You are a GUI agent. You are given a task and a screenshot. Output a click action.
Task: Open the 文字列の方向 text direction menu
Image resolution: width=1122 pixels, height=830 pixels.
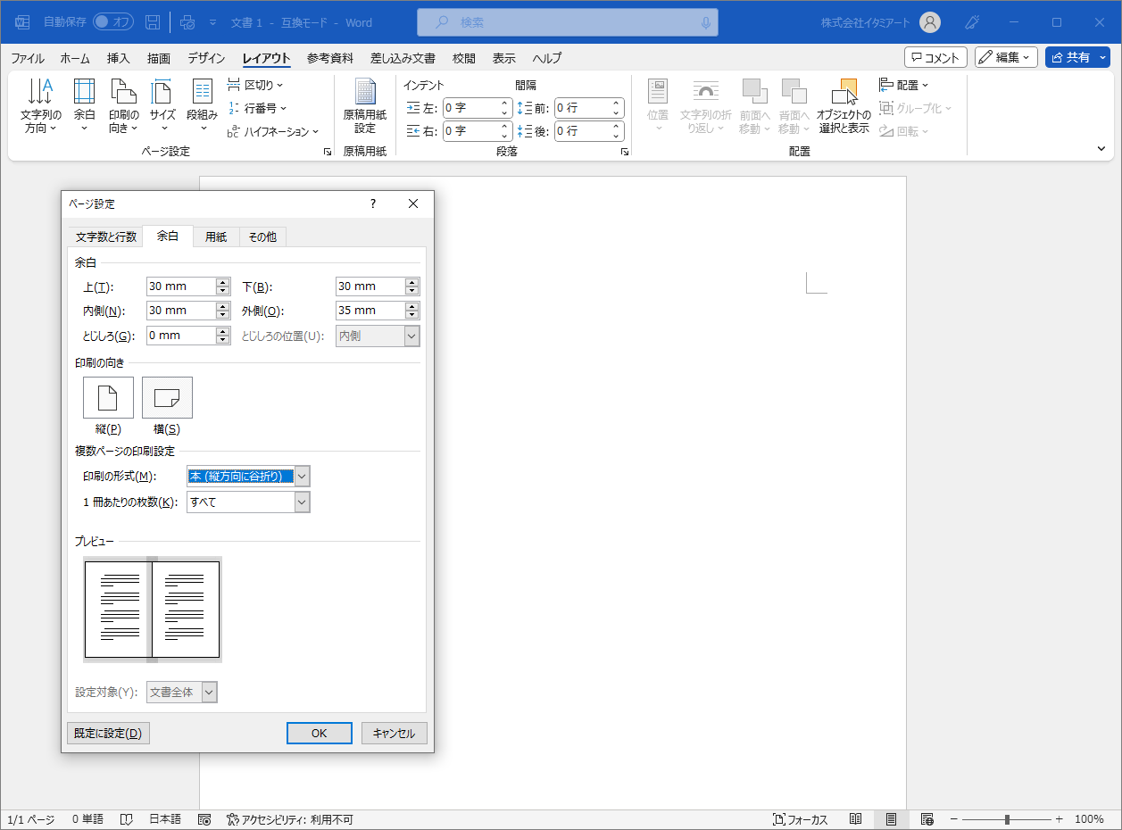pyautogui.click(x=41, y=106)
